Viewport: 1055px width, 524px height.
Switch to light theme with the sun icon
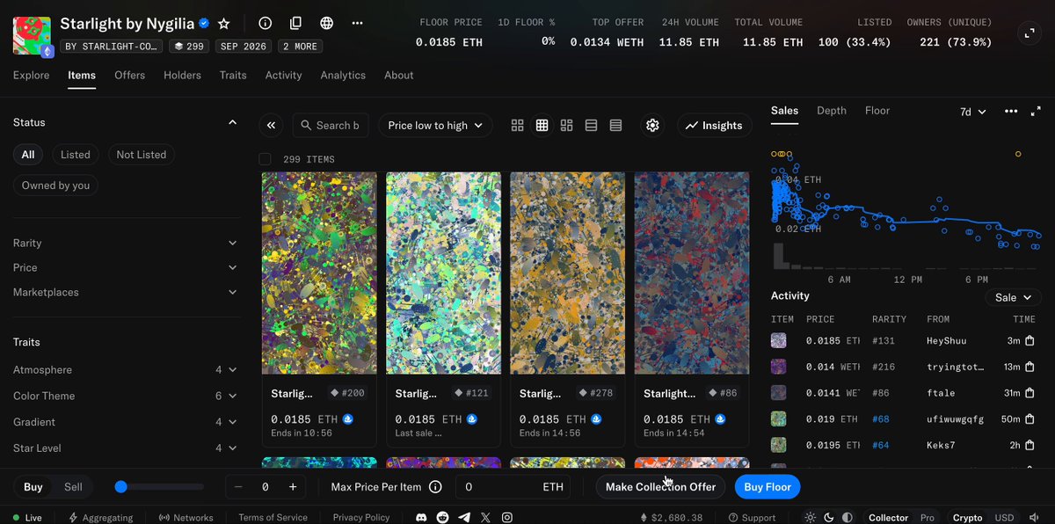click(810, 518)
